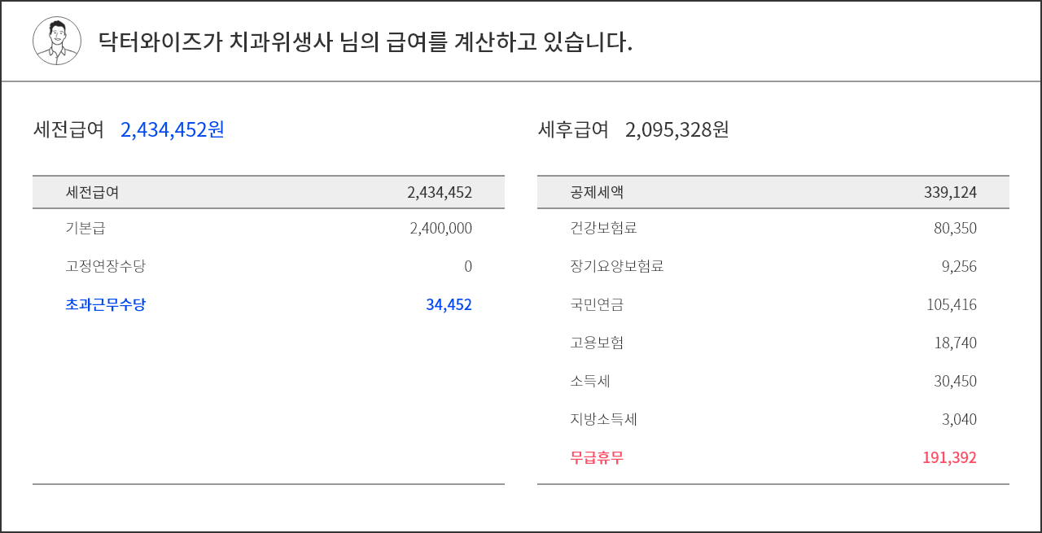Open the blue 초과근무수당 link

[x=106, y=304]
